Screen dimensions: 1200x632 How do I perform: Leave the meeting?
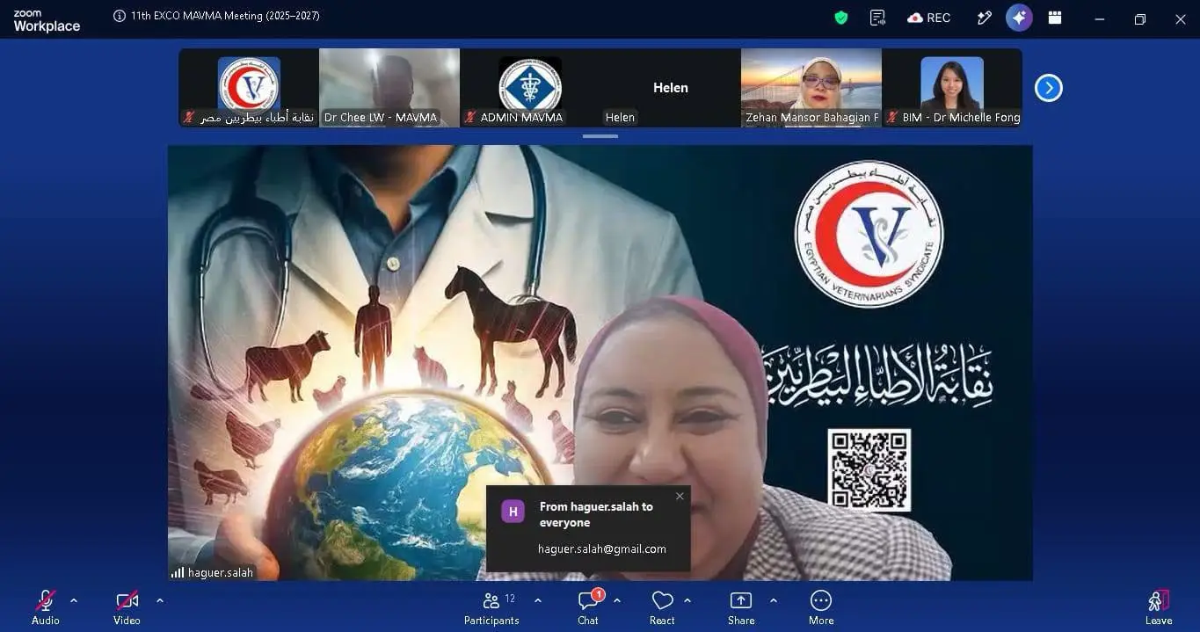[1159, 607]
